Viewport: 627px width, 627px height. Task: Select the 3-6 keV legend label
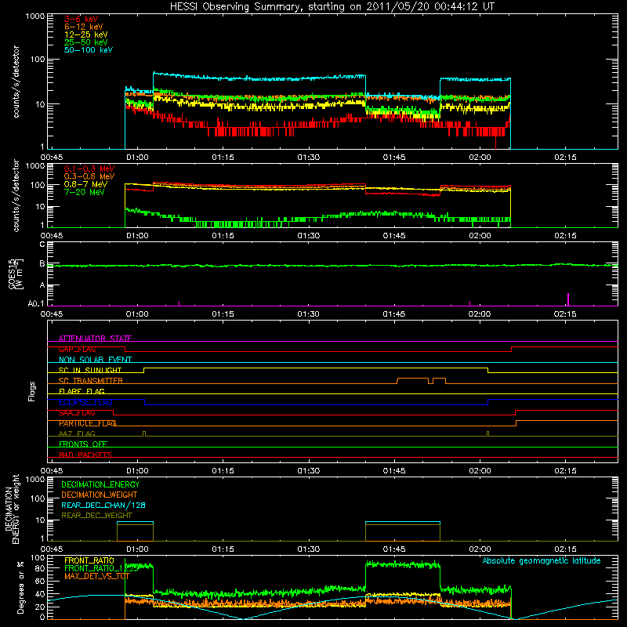81,19
